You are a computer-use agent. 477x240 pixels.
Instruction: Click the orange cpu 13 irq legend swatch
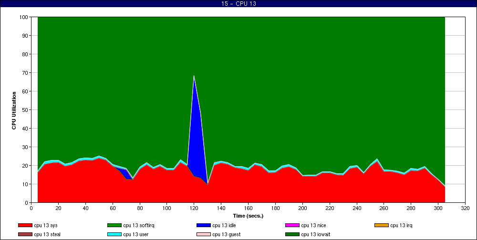pos(382,225)
